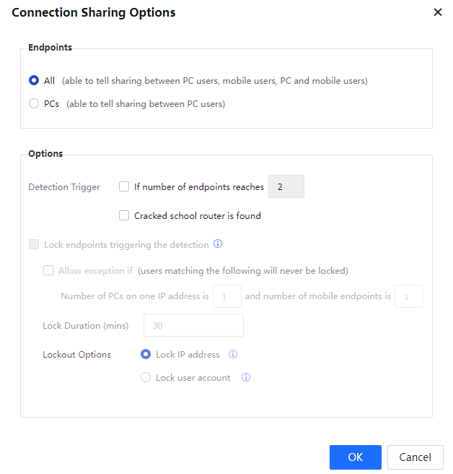
Task: Tick the 'Allow exception if' checkbox
Action: click(x=48, y=270)
